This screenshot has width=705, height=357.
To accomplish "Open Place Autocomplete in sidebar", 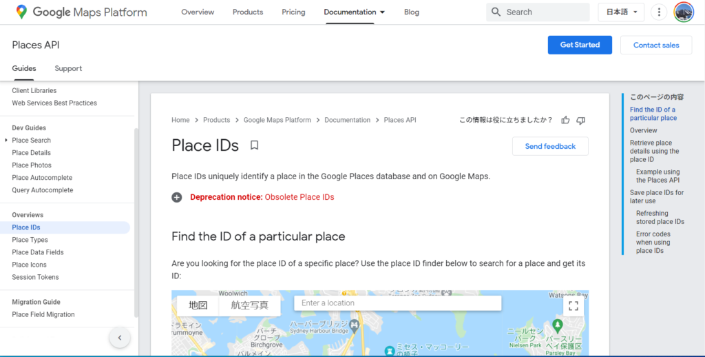I will coord(42,178).
